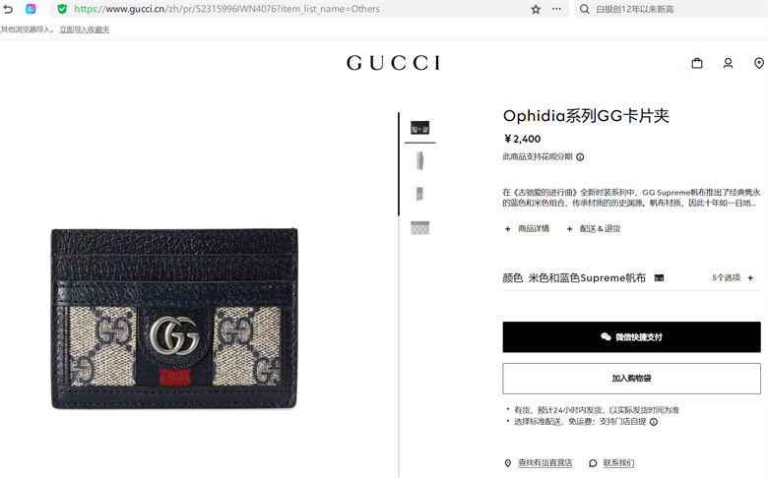768x478 pixels.
Task: Click the AI assistant icon in toolbar
Action: click(x=31, y=9)
